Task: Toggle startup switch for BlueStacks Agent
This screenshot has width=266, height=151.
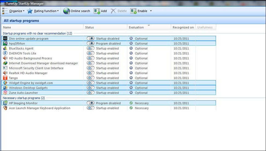Action: click(90, 48)
